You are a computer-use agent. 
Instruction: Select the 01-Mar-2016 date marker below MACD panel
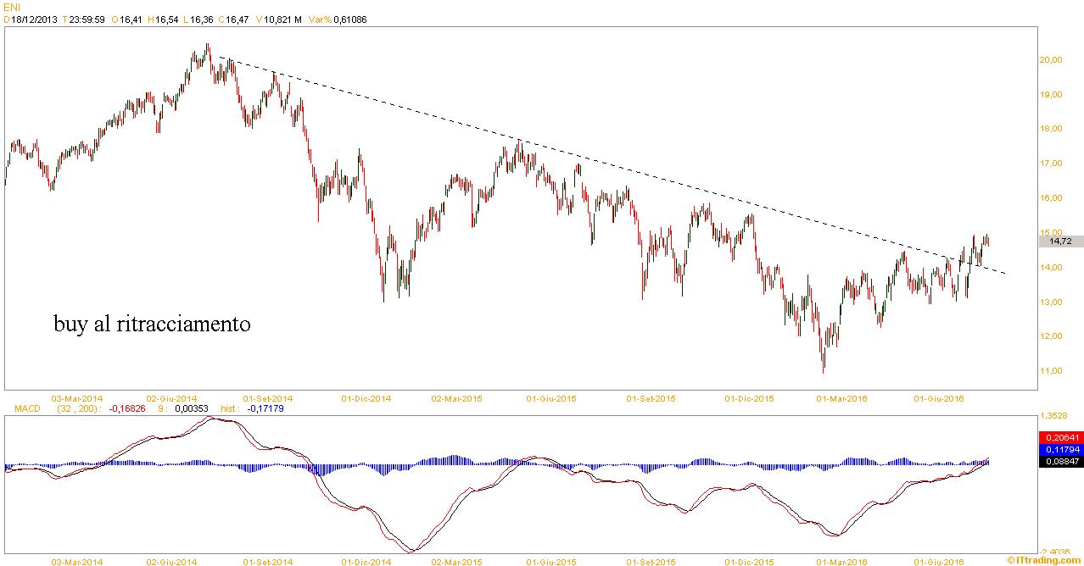click(841, 560)
